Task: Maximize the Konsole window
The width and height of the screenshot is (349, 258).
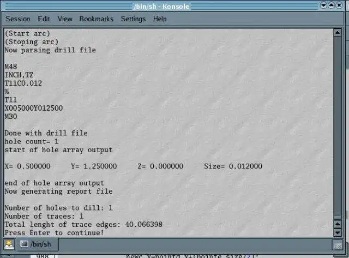Action: (x=331, y=5)
